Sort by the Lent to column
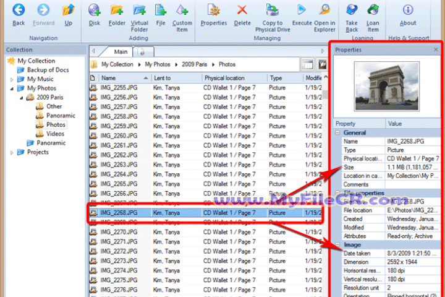Screen dimensions: 445x297 coord(176,78)
